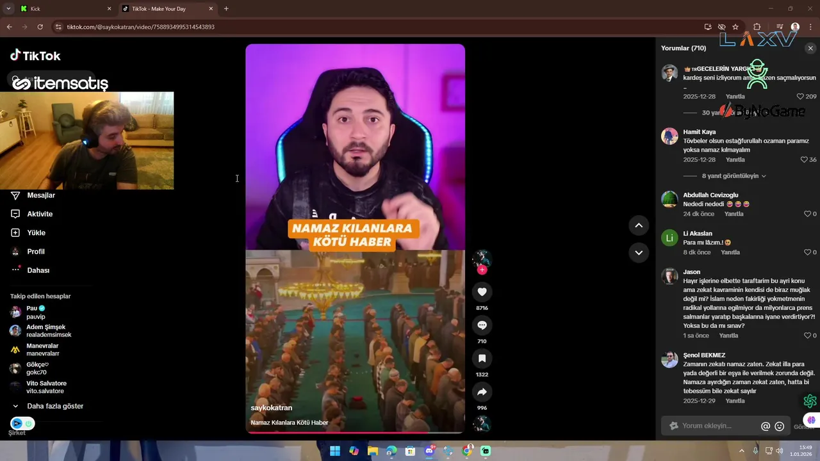Like GECELERİN YARGICI's comment
This screenshot has width=820, height=461.
pyautogui.click(x=800, y=97)
